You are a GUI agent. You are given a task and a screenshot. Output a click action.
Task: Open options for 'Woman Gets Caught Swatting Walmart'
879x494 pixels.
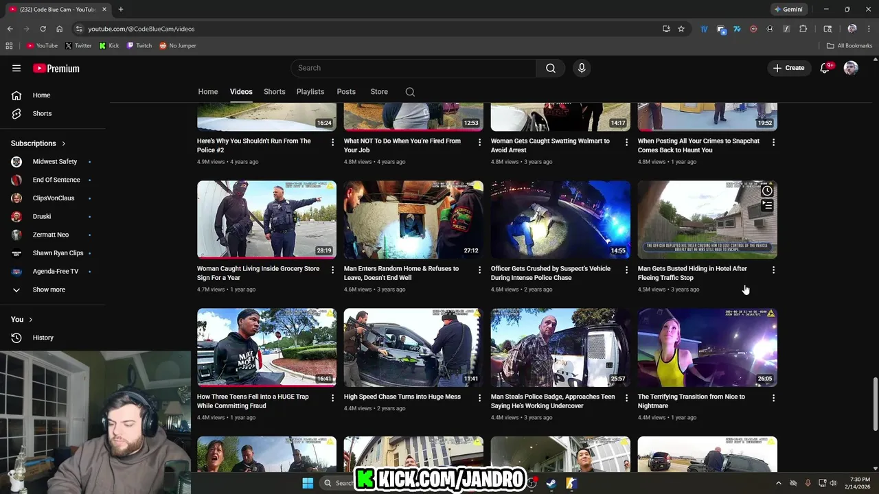point(626,142)
